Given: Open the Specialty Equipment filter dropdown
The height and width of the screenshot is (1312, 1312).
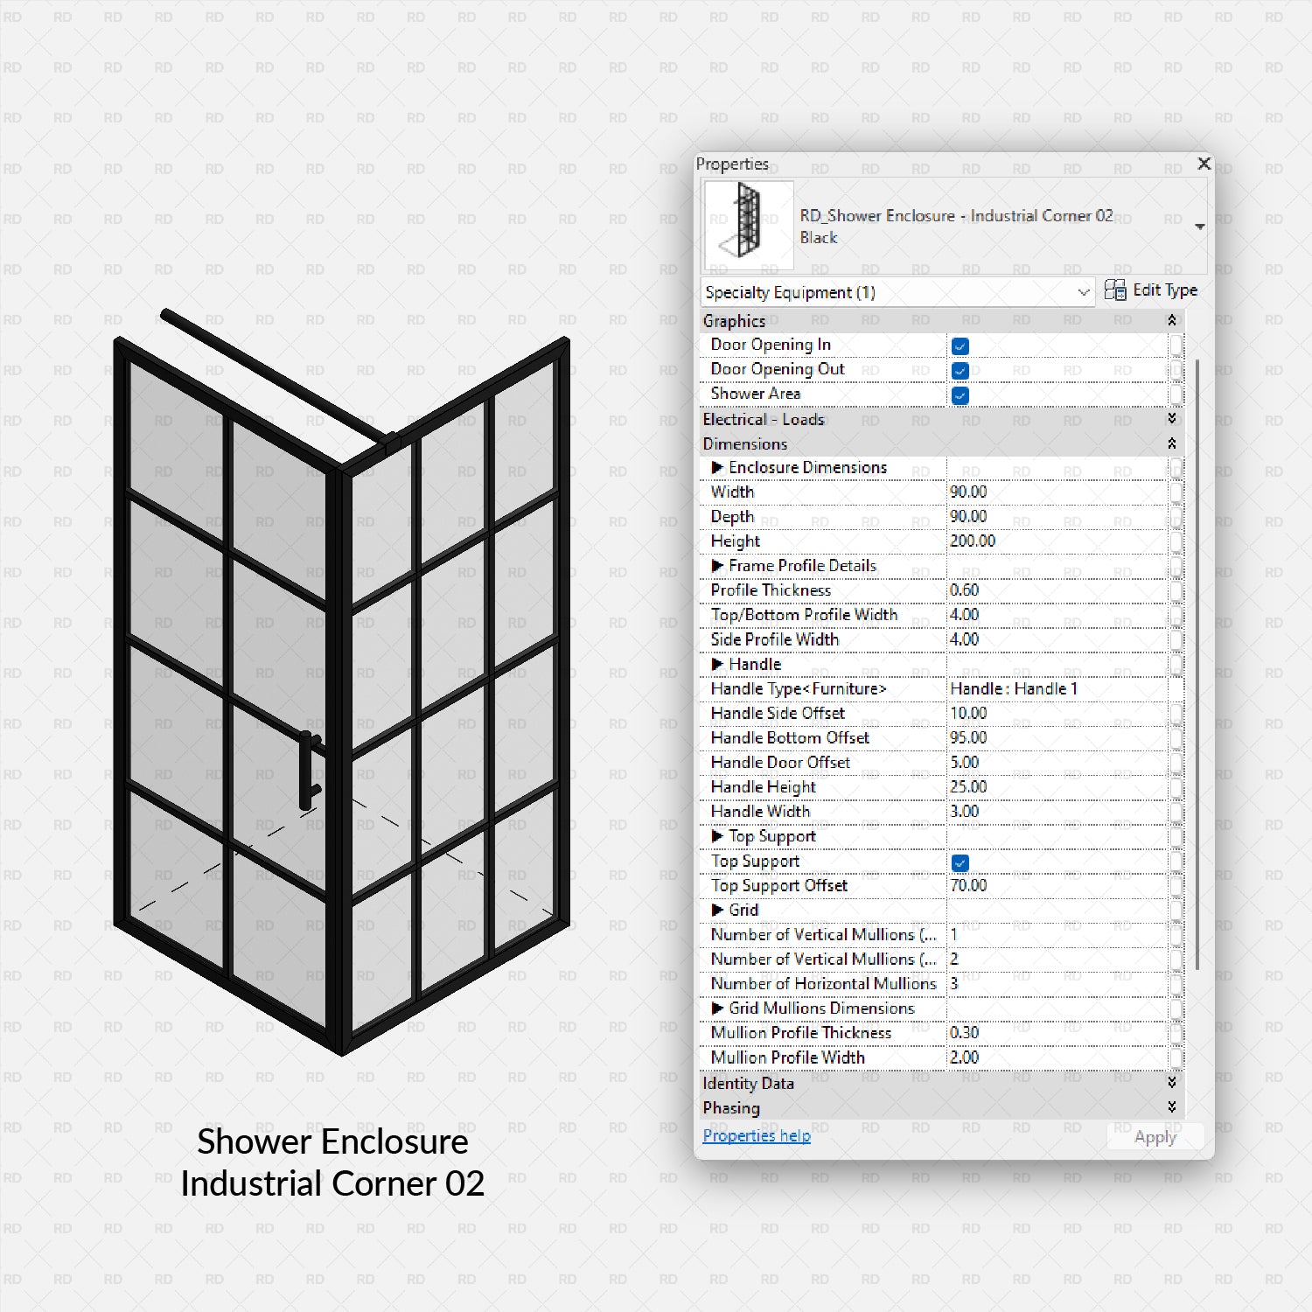Looking at the screenshot, I should click(x=1083, y=292).
